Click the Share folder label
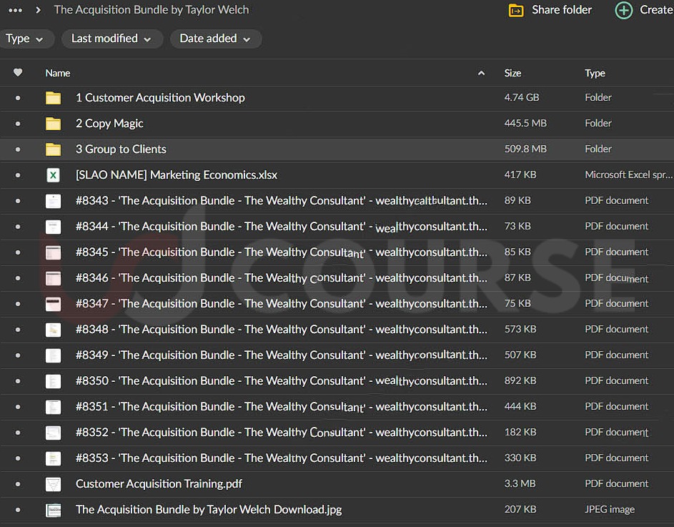Viewport: 674px width, 527px height. tap(562, 10)
